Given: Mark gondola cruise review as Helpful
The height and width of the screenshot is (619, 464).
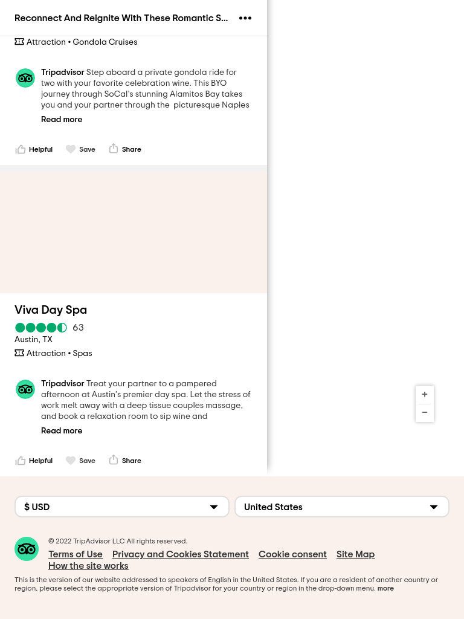Looking at the screenshot, I should point(34,149).
